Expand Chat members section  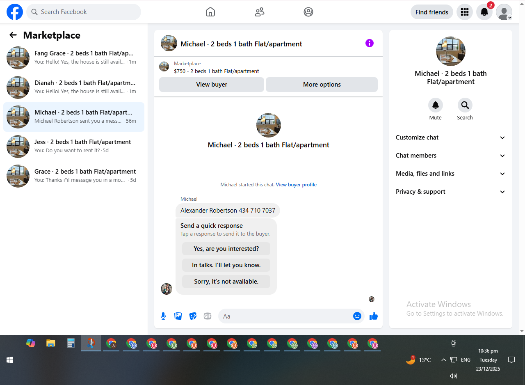click(x=451, y=156)
